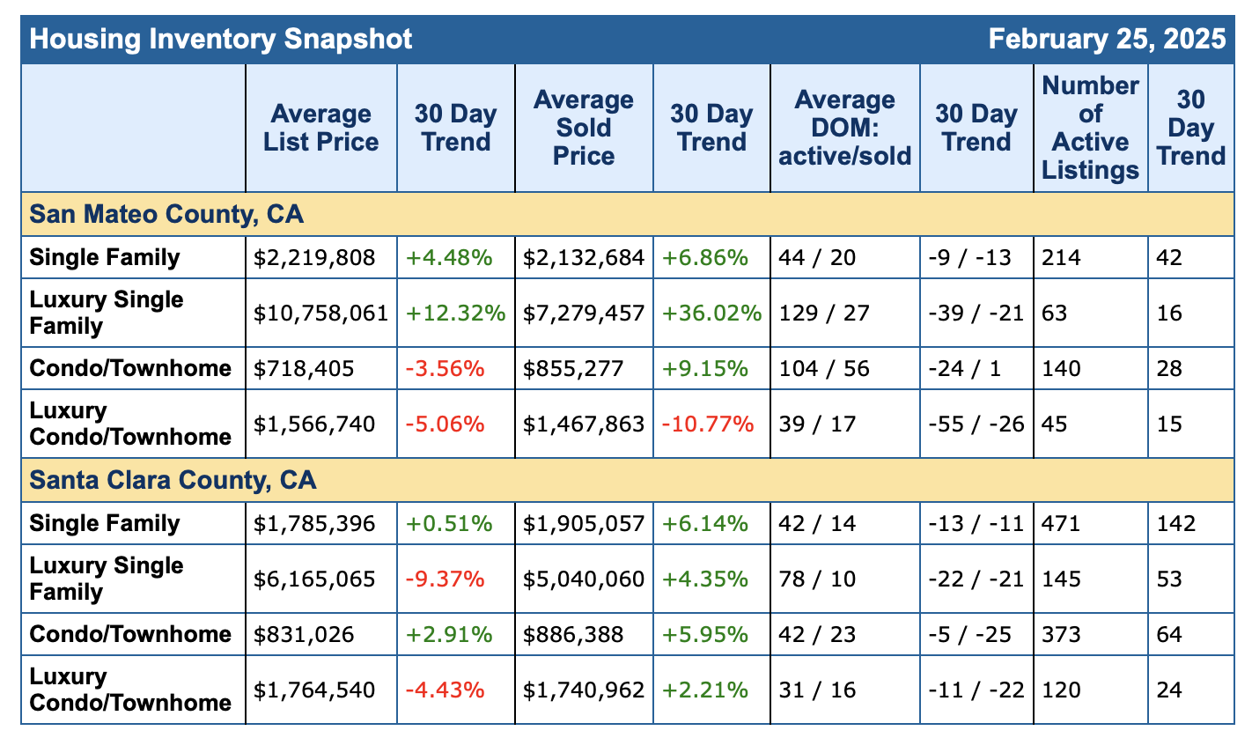Click the Number of Active Listings header
This screenshot has width=1252, height=738.
point(1090,128)
